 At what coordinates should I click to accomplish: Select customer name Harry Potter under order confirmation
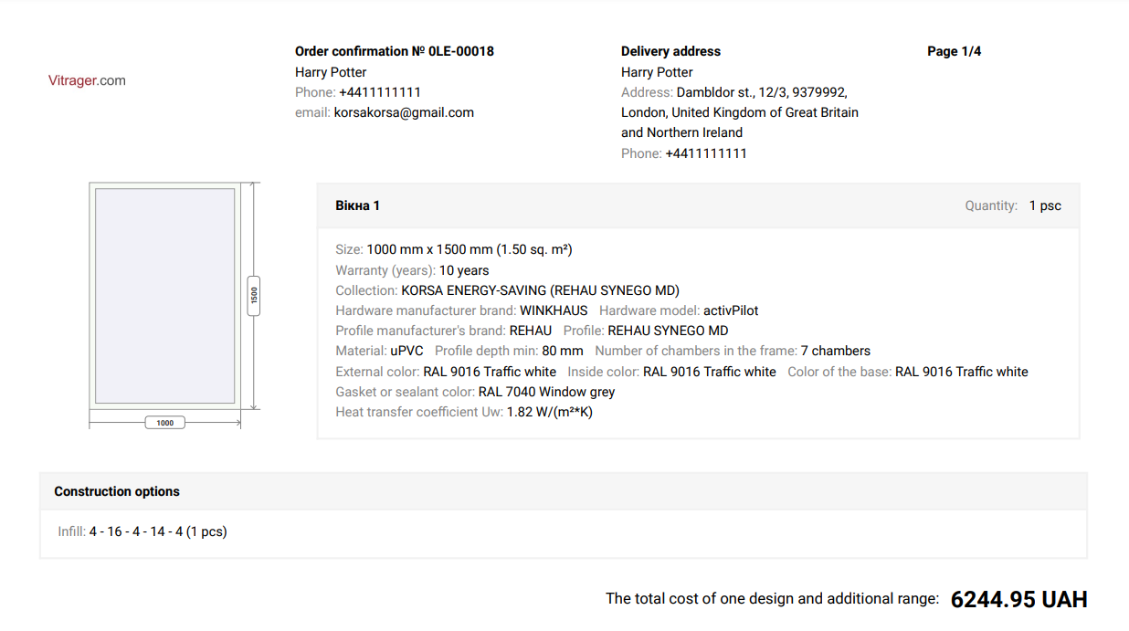331,72
